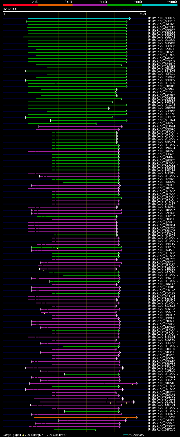Click the white query length ruler bar

point(74,12)
